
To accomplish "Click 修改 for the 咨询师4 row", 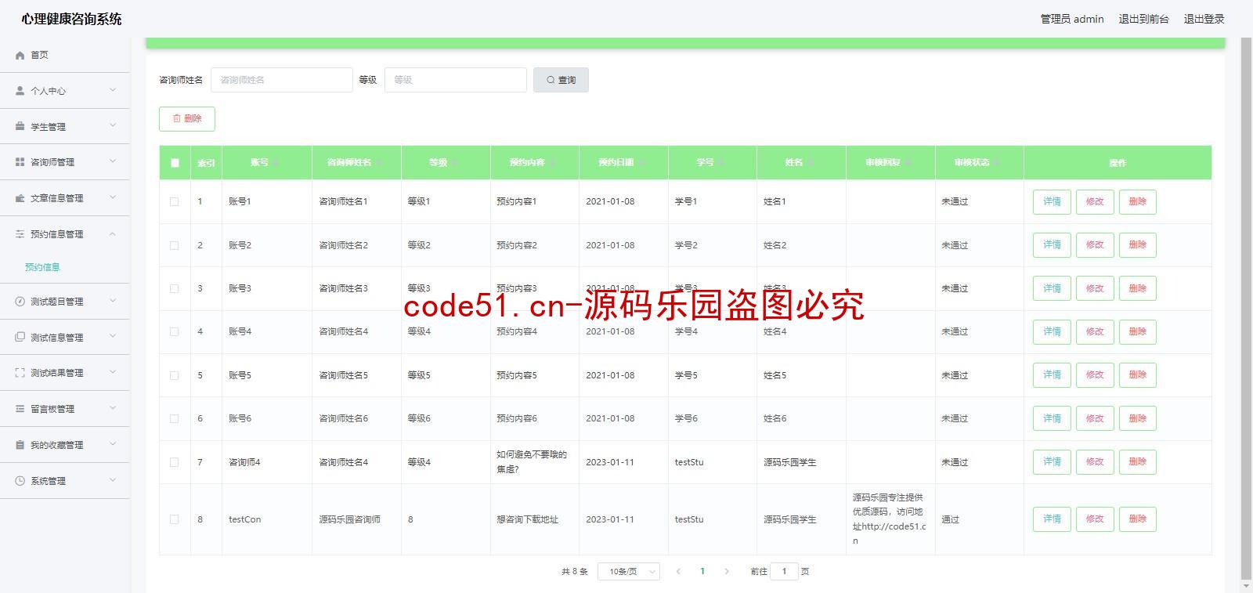I will click(1095, 462).
